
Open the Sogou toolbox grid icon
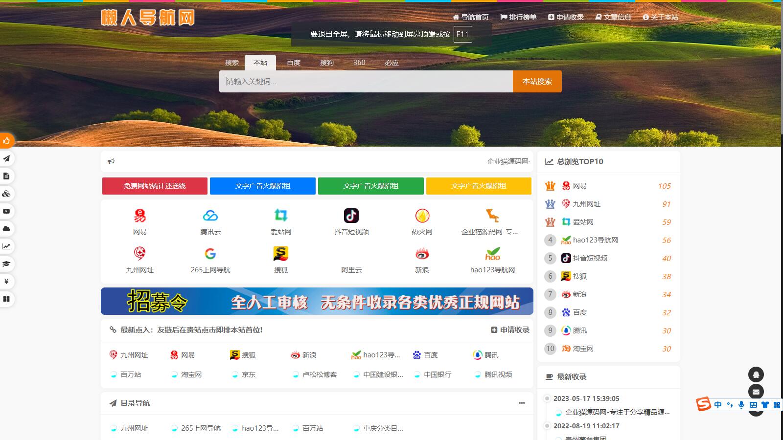(x=777, y=405)
